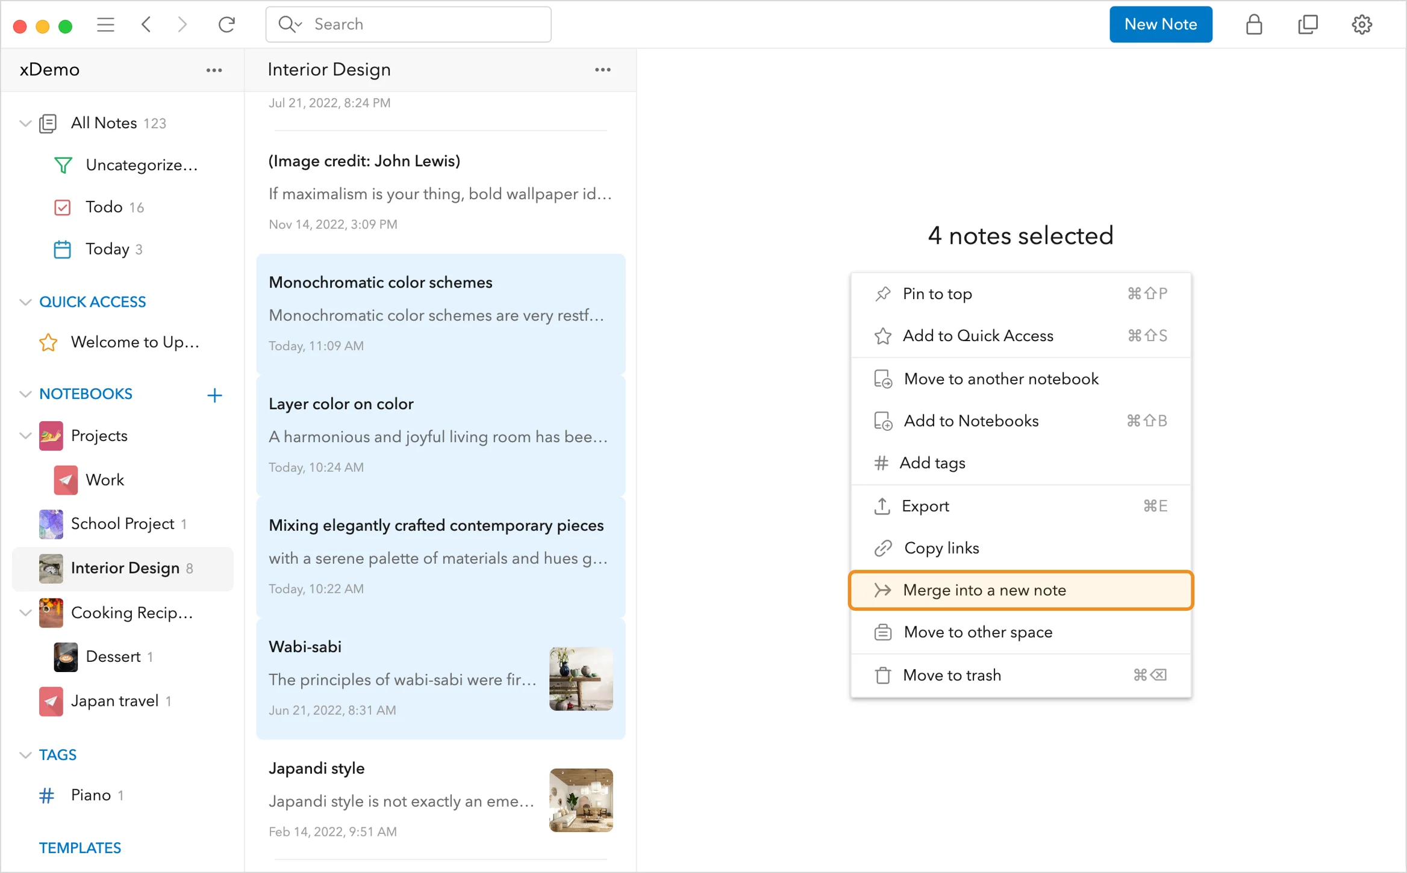Image resolution: width=1407 pixels, height=873 pixels.
Task: Go back with left arrow
Action: tap(146, 25)
